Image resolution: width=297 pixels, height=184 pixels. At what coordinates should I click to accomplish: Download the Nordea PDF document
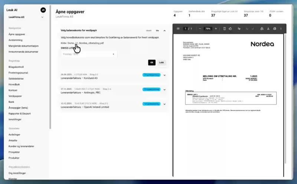click(x=268, y=29)
